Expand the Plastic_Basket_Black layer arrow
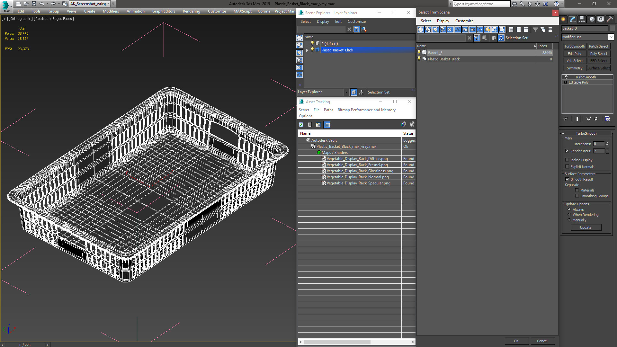The width and height of the screenshot is (617, 347). coord(307,50)
